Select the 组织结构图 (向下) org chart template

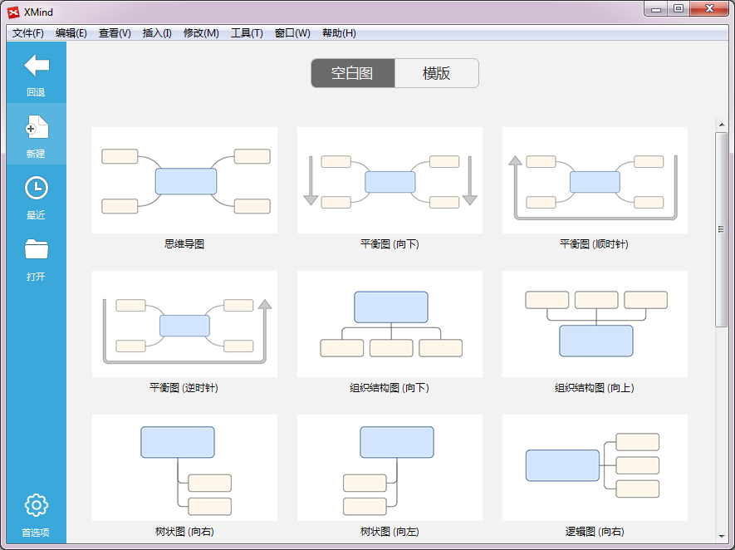point(390,322)
